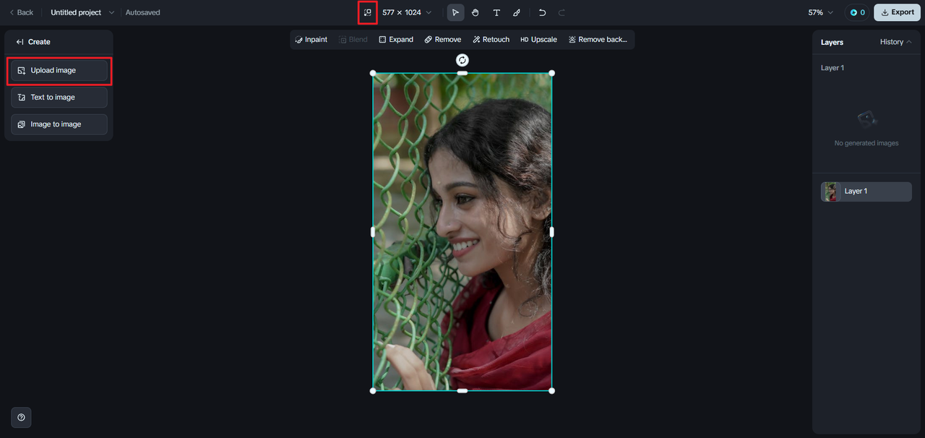Check the credits counter showing 0
Viewport: 925px width, 438px height.
(857, 12)
